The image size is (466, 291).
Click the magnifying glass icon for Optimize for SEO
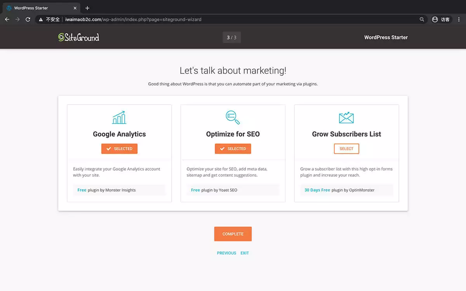(233, 117)
